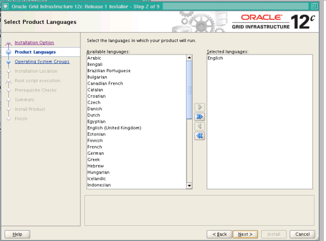
Task: Click the window menu icon in title bar
Action: tap(5, 6)
